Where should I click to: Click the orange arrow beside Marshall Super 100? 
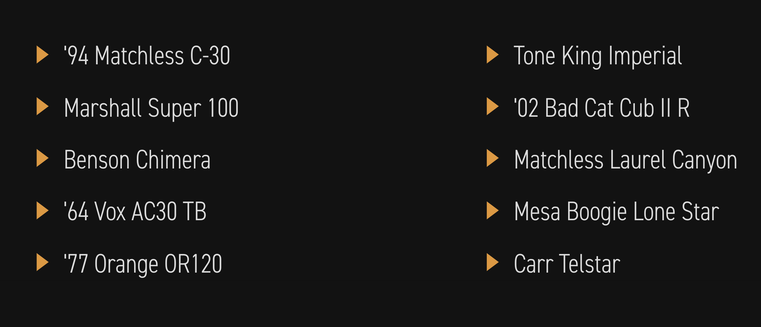[42, 107]
